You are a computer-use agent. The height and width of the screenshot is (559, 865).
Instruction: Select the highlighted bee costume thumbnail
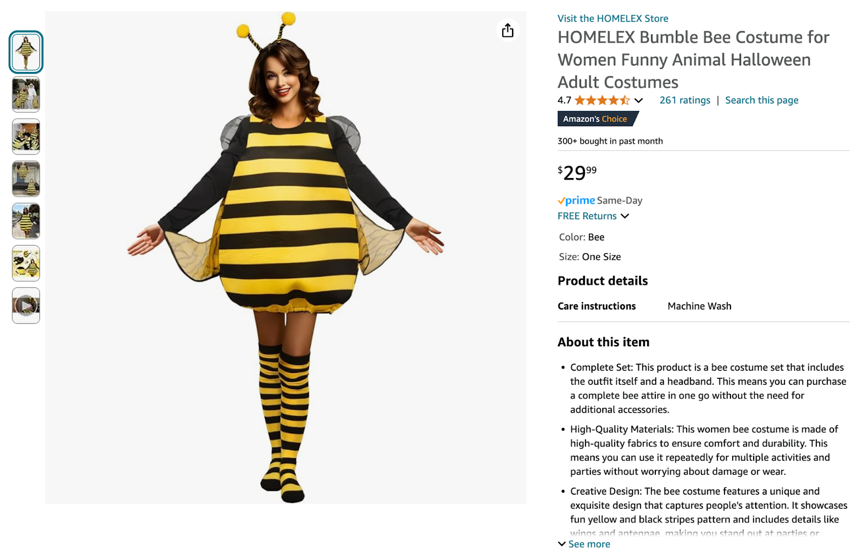pyautogui.click(x=25, y=51)
